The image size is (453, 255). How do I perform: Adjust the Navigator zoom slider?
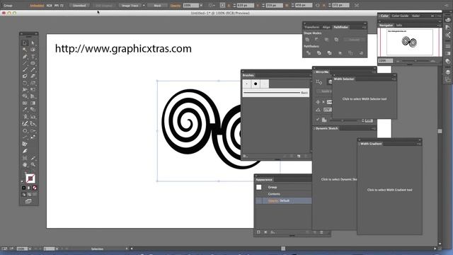pyautogui.click(x=415, y=61)
